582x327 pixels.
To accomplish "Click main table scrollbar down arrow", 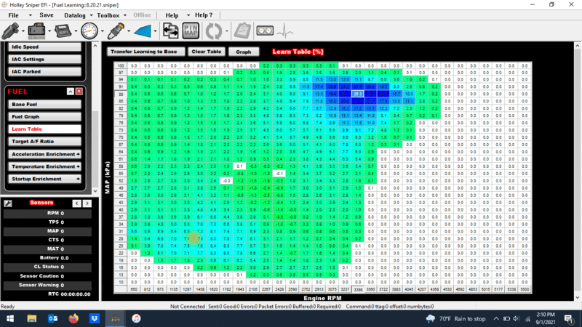I will click(x=578, y=297).
